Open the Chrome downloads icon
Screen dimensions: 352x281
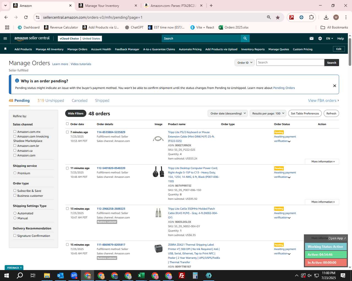[326, 17]
